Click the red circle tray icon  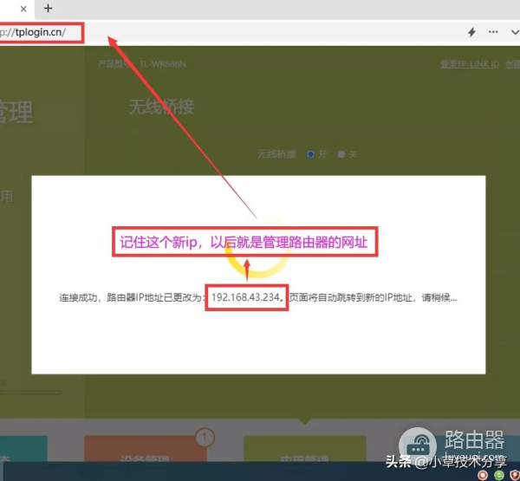point(483,475)
